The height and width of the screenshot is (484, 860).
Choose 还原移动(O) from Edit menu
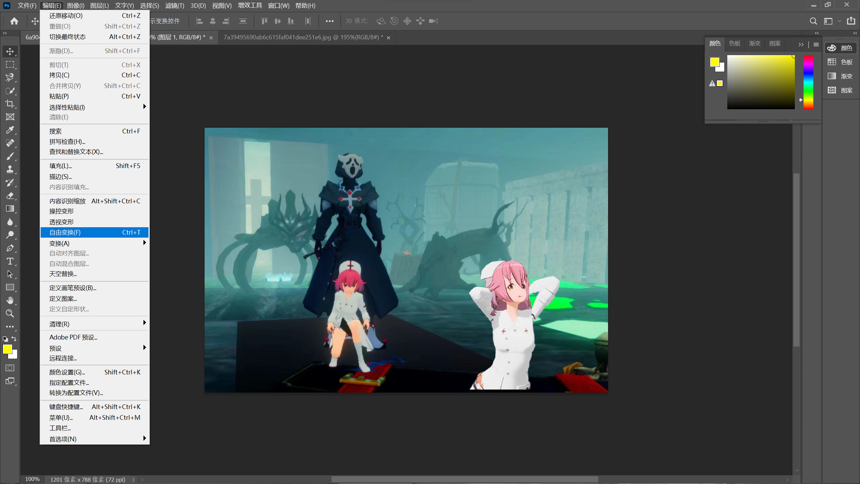tap(94, 15)
